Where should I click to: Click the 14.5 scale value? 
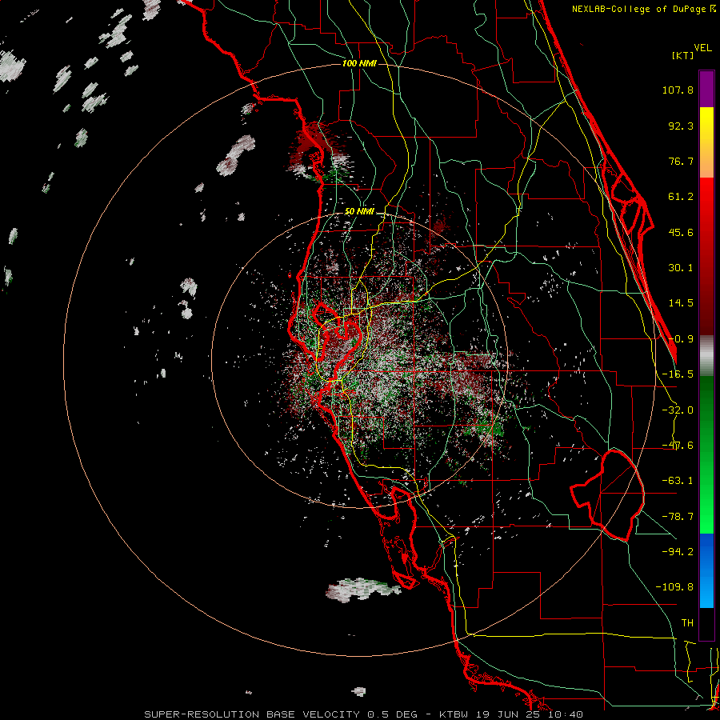681,303
